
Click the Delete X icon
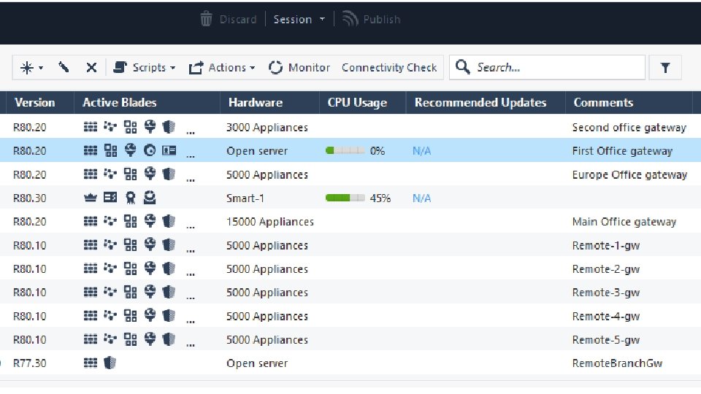(91, 67)
